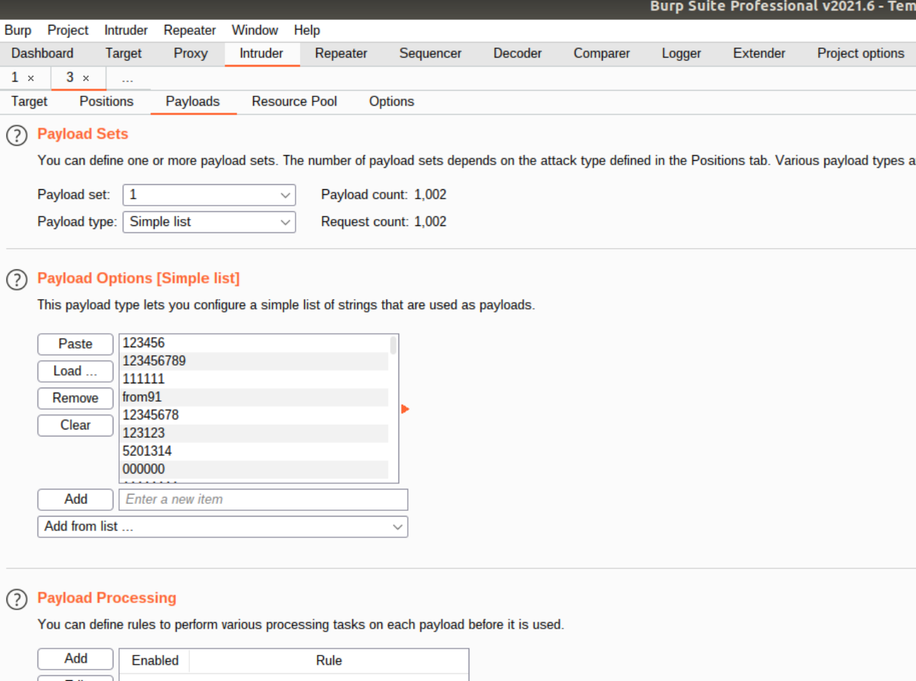This screenshot has height=681, width=916.
Task: Select payload 123456789 in list
Action: [255, 361]
